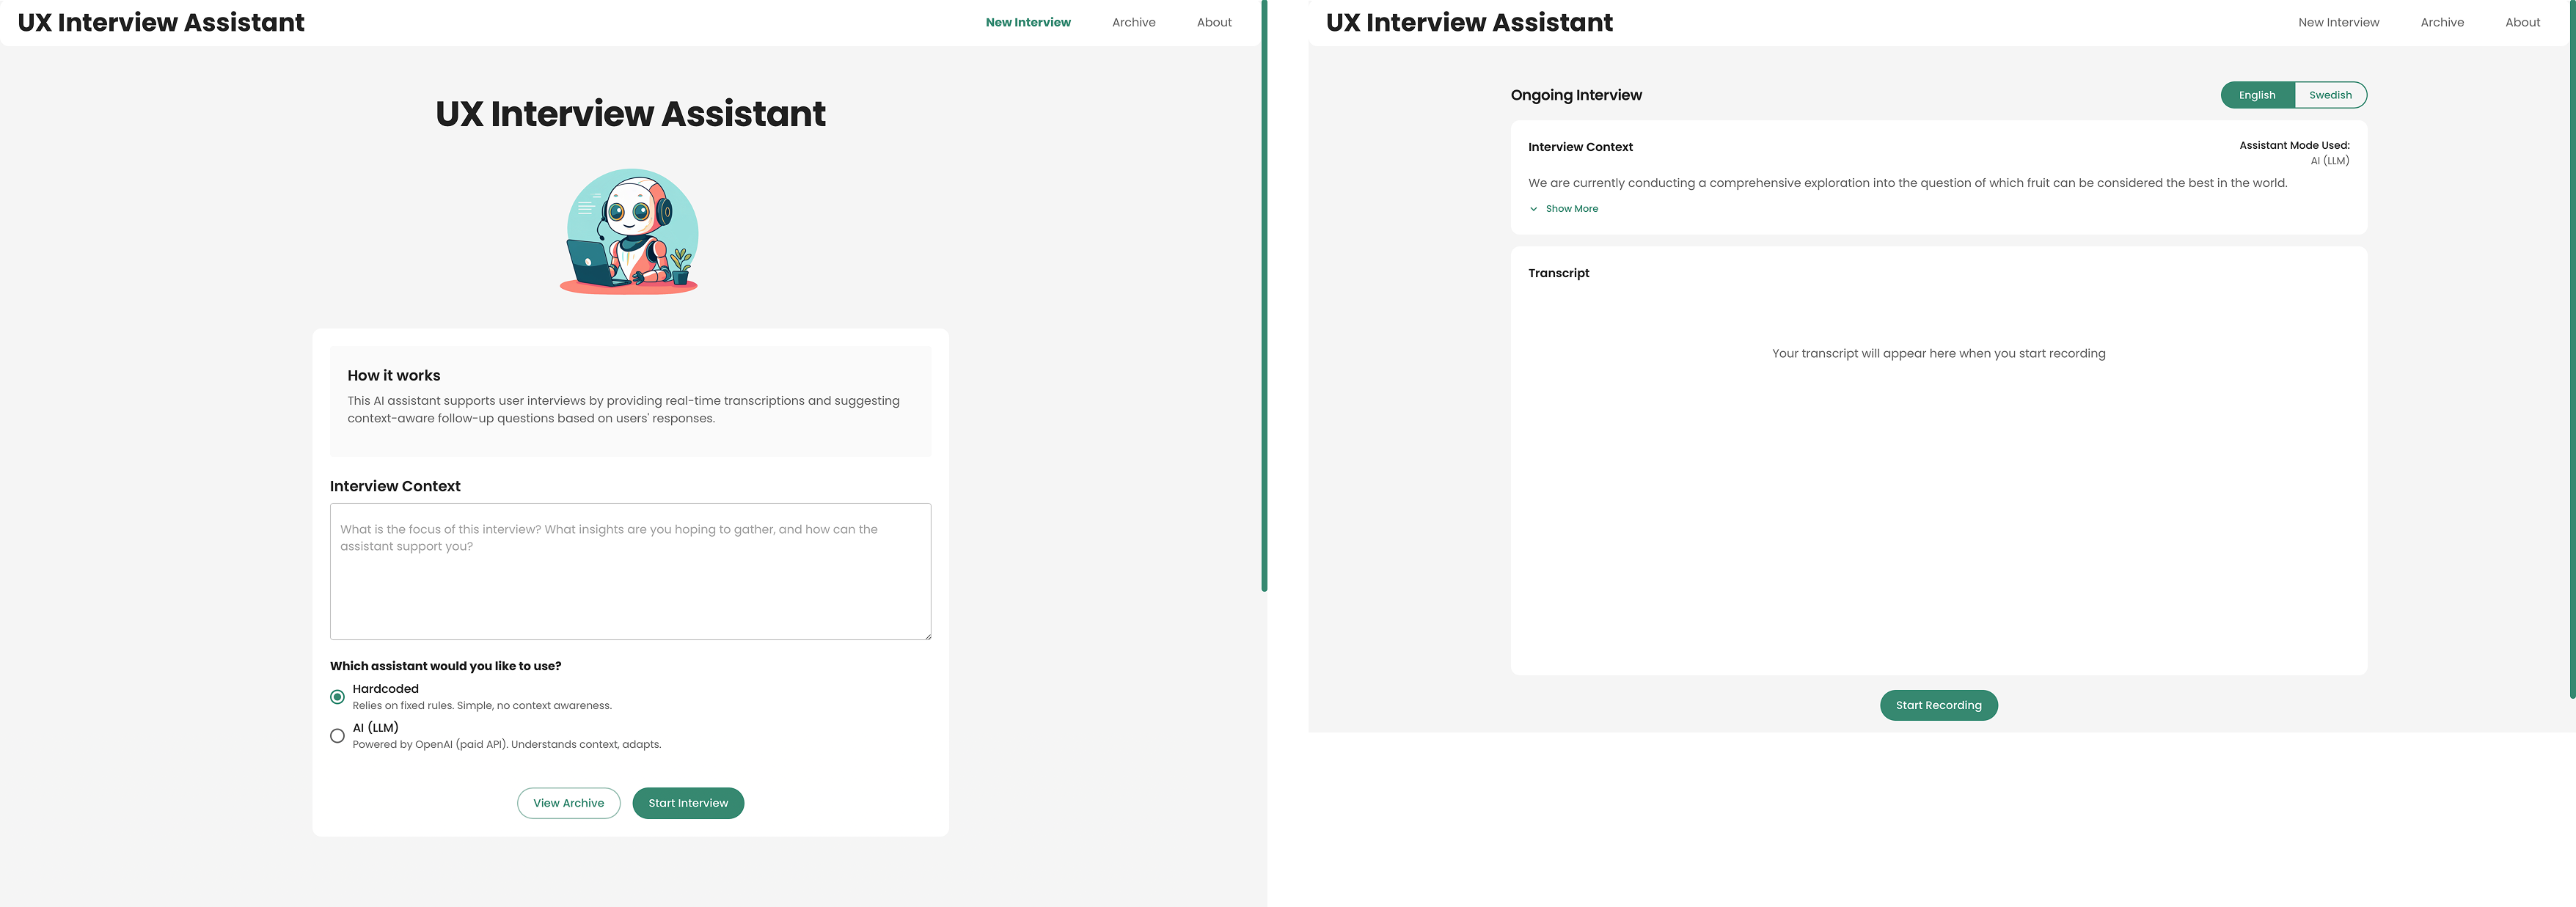Open New Interview in the left page nav
Image resolution: width=2576 pixels, height=907 pixels.
tap(1028, 22)
